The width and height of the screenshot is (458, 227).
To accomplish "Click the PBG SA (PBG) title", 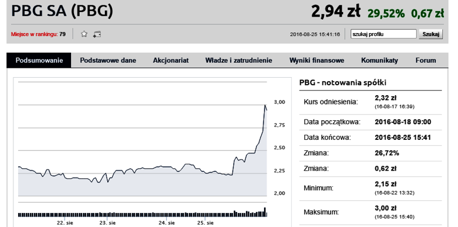I will coord(62,11).
